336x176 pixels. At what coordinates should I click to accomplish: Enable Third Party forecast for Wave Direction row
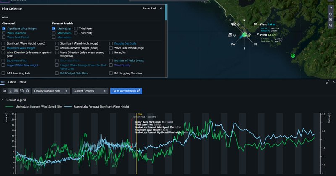tap(76, 33)
